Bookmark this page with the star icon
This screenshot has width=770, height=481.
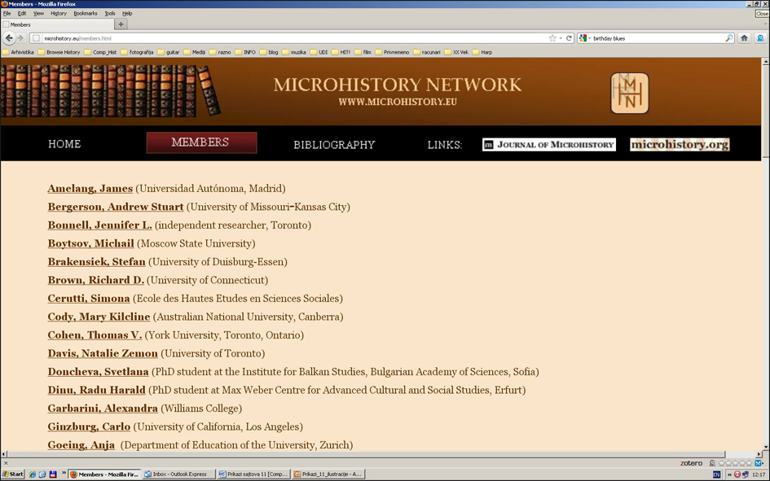(x=552, y=38)
